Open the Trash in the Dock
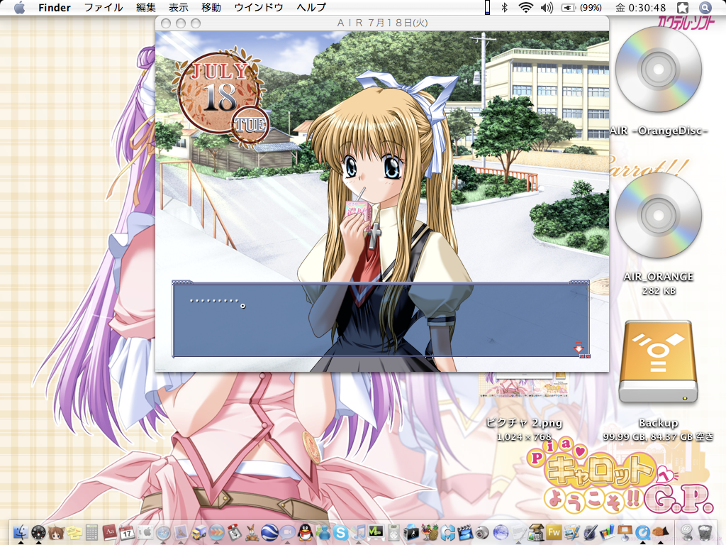 pos(705,532)
